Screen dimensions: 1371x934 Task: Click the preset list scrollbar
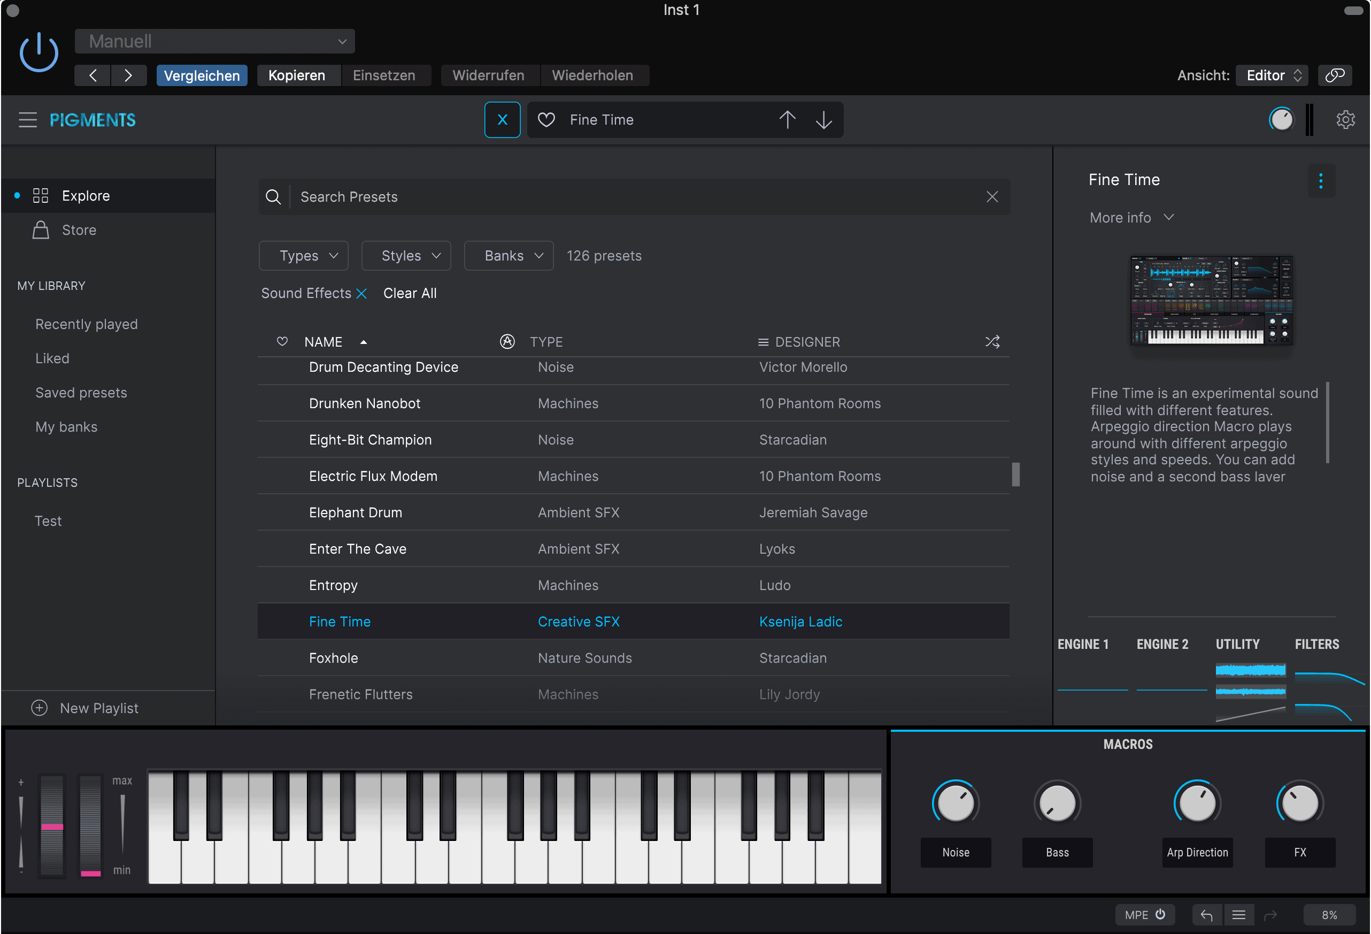point(1015,474)
